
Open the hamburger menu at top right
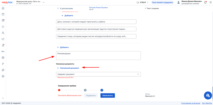coord(211,2)
